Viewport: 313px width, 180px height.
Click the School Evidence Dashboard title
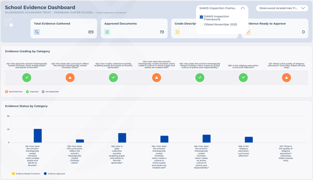(40, 7)
